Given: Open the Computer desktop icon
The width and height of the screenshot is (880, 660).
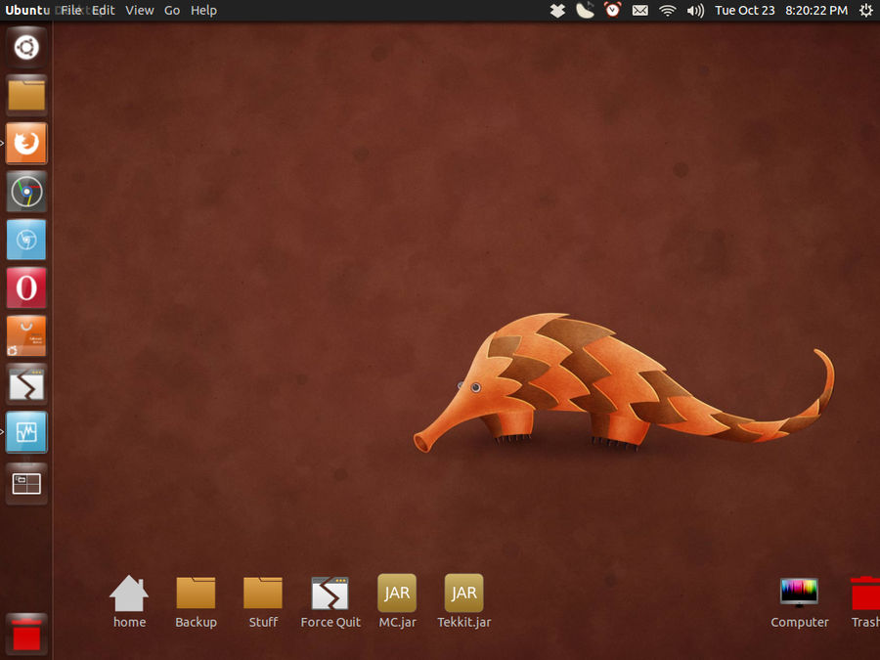Looking at the screenshot, I should point(799,600).
